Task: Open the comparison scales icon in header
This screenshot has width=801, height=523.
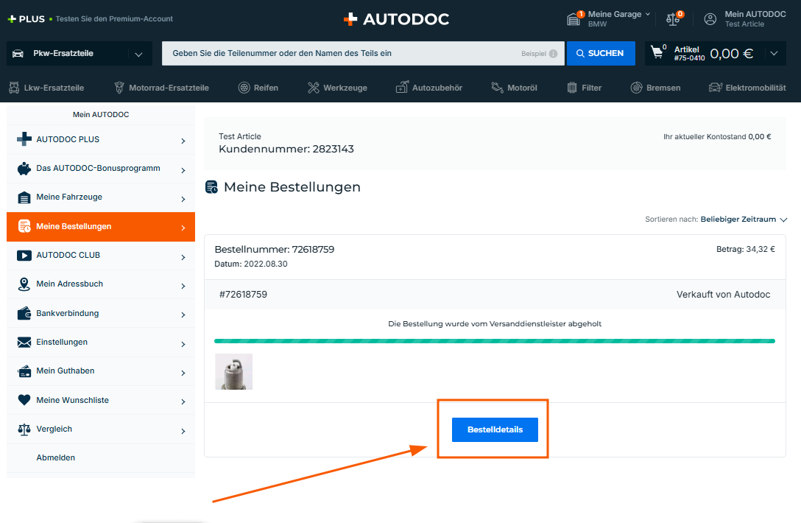Action: pyautogui.click(x=673, y=19)
